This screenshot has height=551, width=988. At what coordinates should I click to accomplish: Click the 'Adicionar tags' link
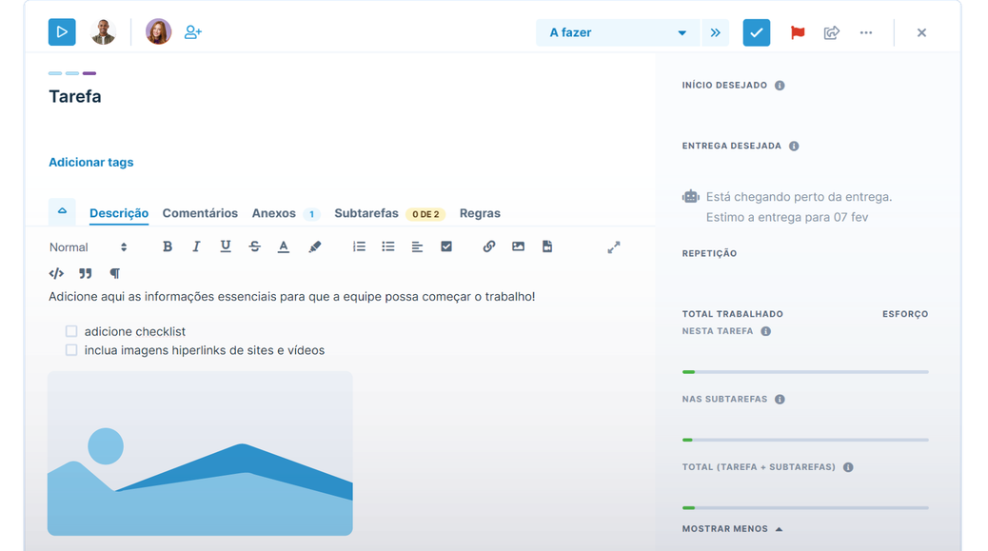[x=90, y=162]
